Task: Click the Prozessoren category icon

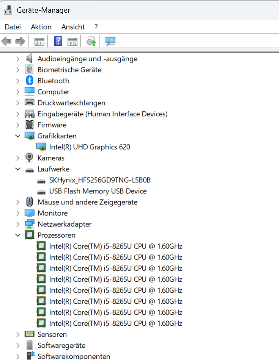Action: point(29,235)
